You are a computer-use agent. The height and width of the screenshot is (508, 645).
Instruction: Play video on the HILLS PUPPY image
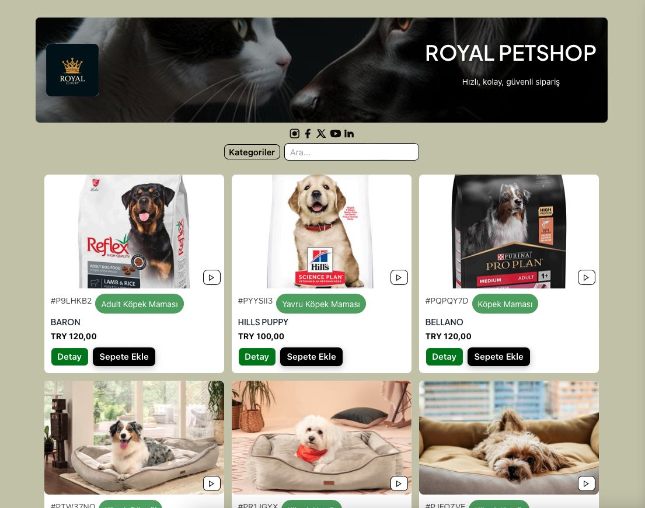(399, 278)
